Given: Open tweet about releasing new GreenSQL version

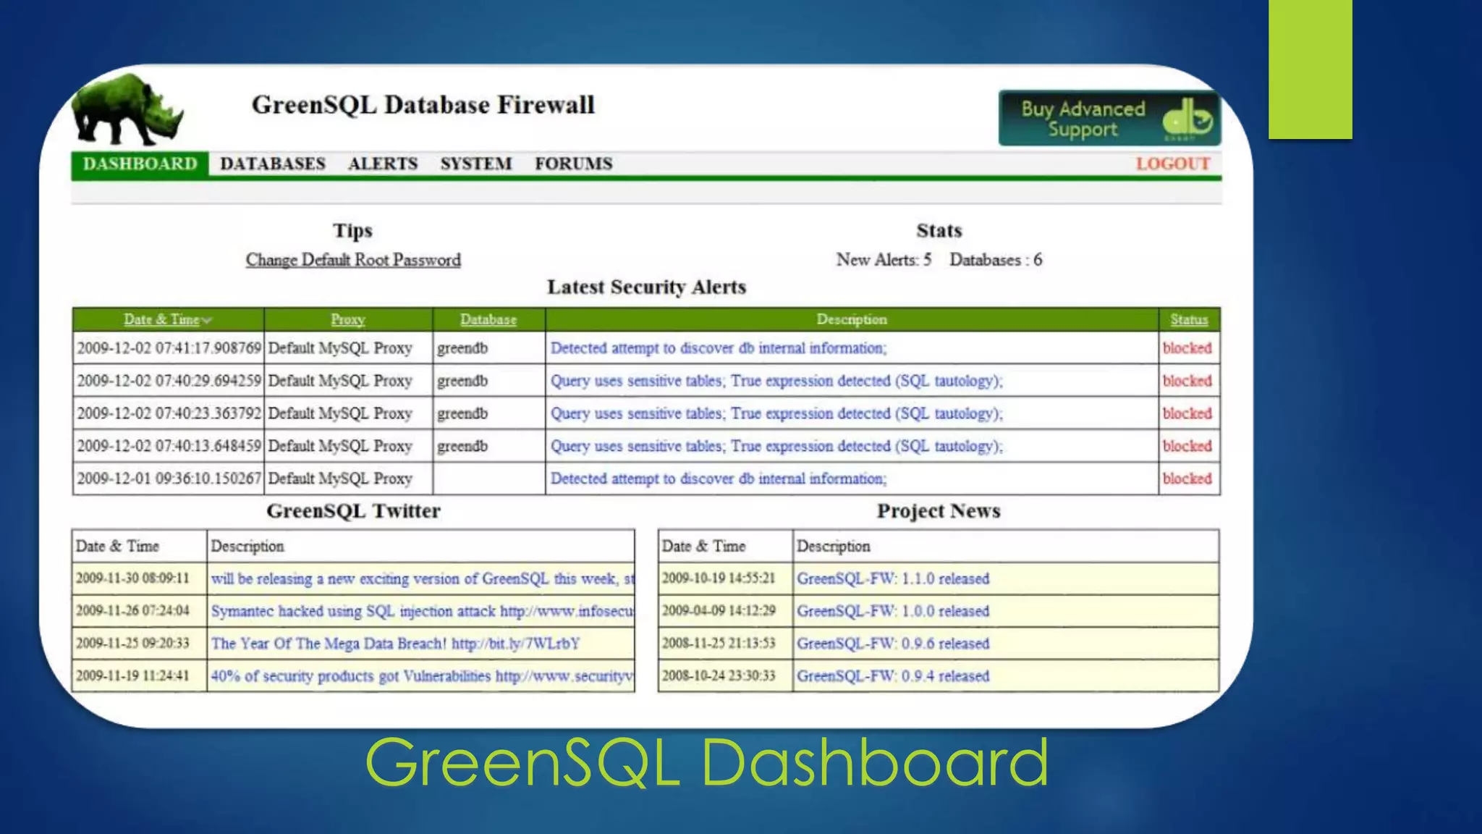Looking at the screenshot, I should click(x=423, y=579).
